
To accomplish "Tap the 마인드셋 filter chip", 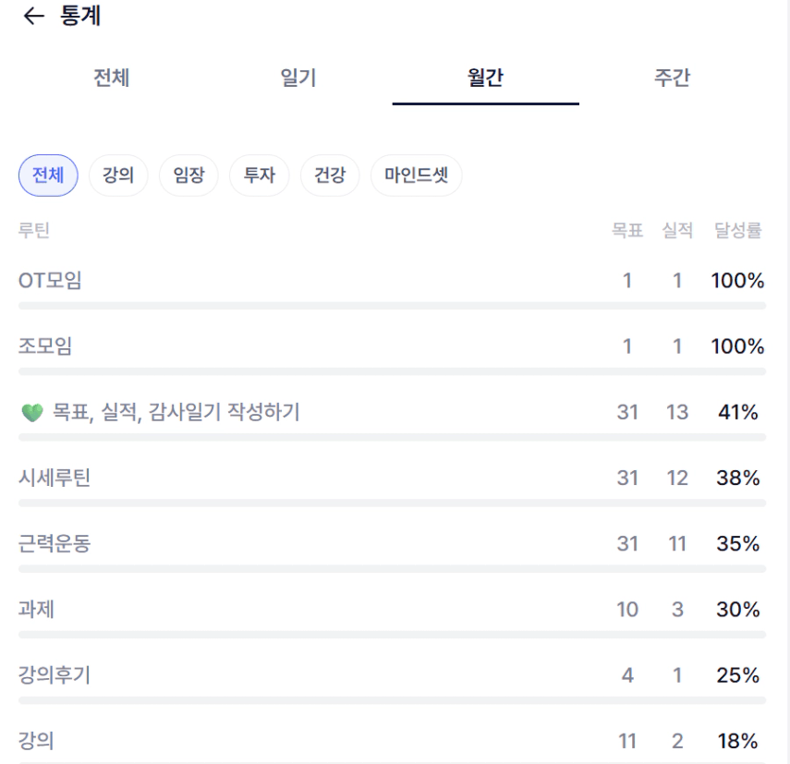I will (416, 176).
